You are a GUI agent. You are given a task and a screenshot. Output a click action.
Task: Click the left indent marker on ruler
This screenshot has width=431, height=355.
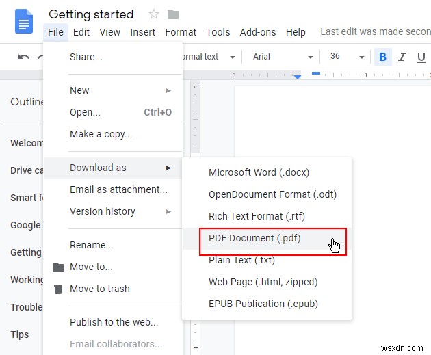(x=297, y=77)
